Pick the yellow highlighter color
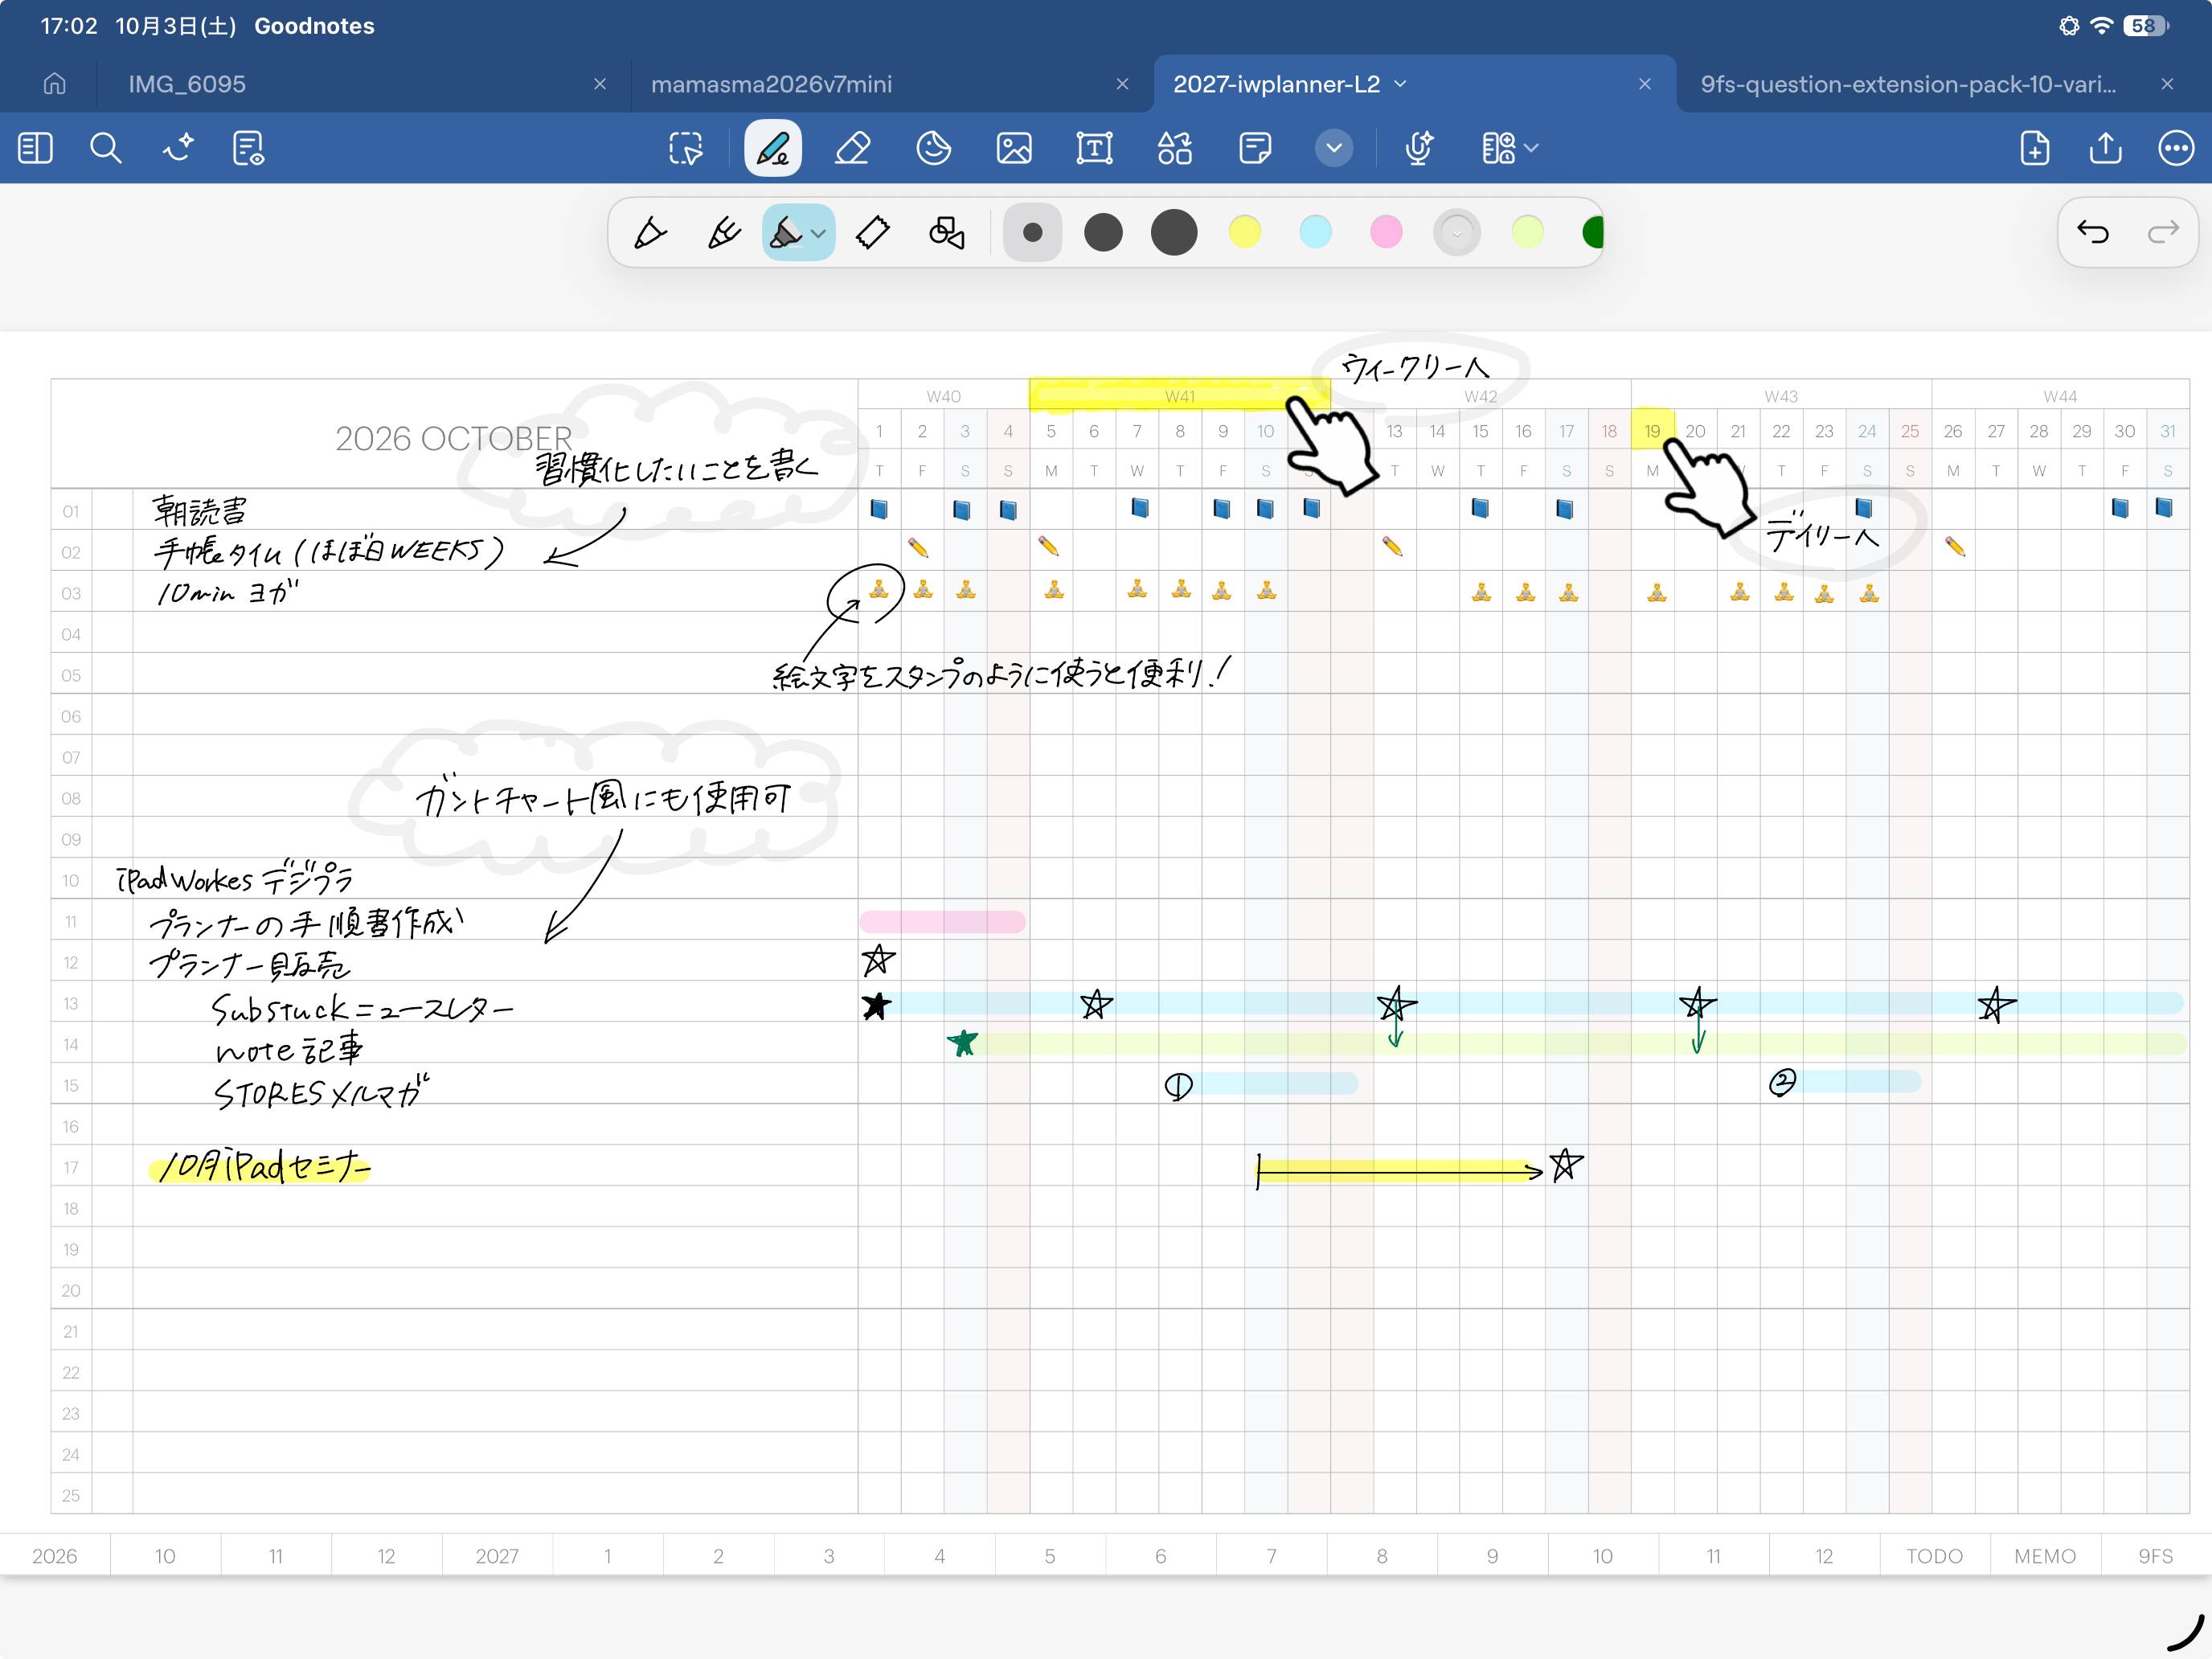Screen dimensions: 2212x1659 [x=1244, y=233]
